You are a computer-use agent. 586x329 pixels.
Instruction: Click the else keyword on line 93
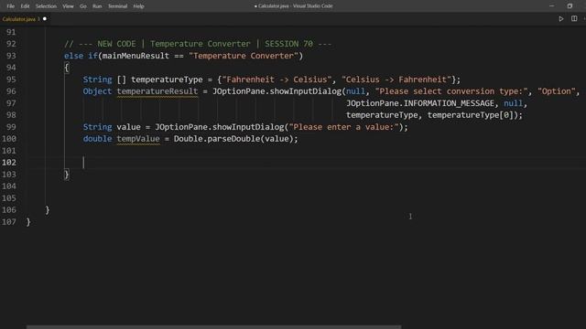[x=73, y=56]
